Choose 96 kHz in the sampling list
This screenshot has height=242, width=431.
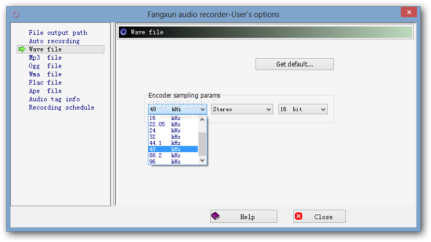click(173, 162)
